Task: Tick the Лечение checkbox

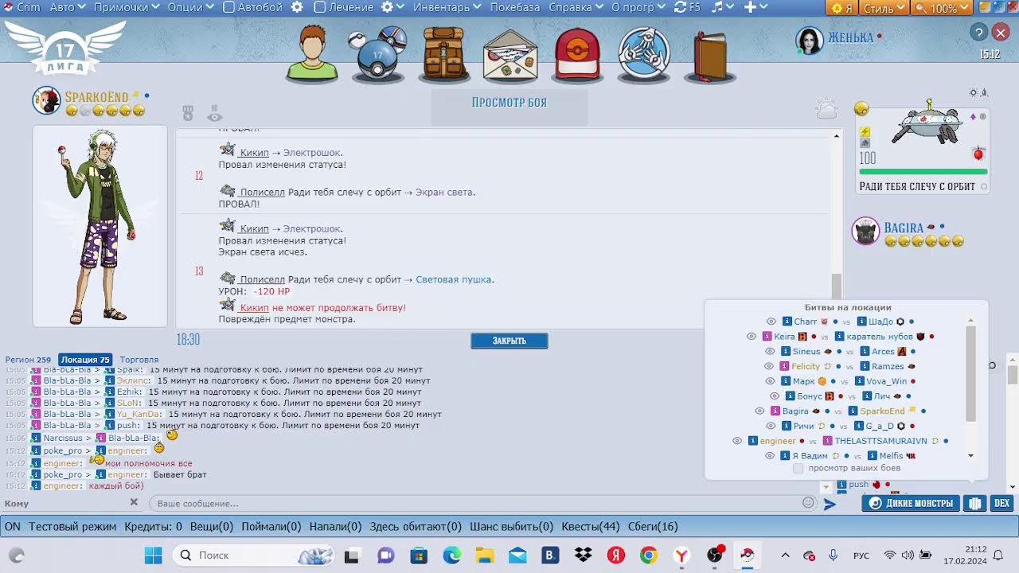Action: 320,7
